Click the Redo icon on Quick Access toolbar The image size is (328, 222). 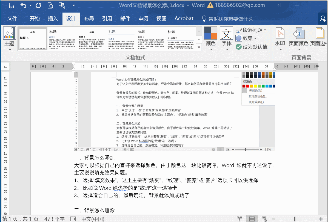38,5
